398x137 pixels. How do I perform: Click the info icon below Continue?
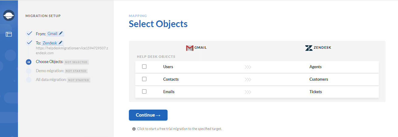[134, 129]
